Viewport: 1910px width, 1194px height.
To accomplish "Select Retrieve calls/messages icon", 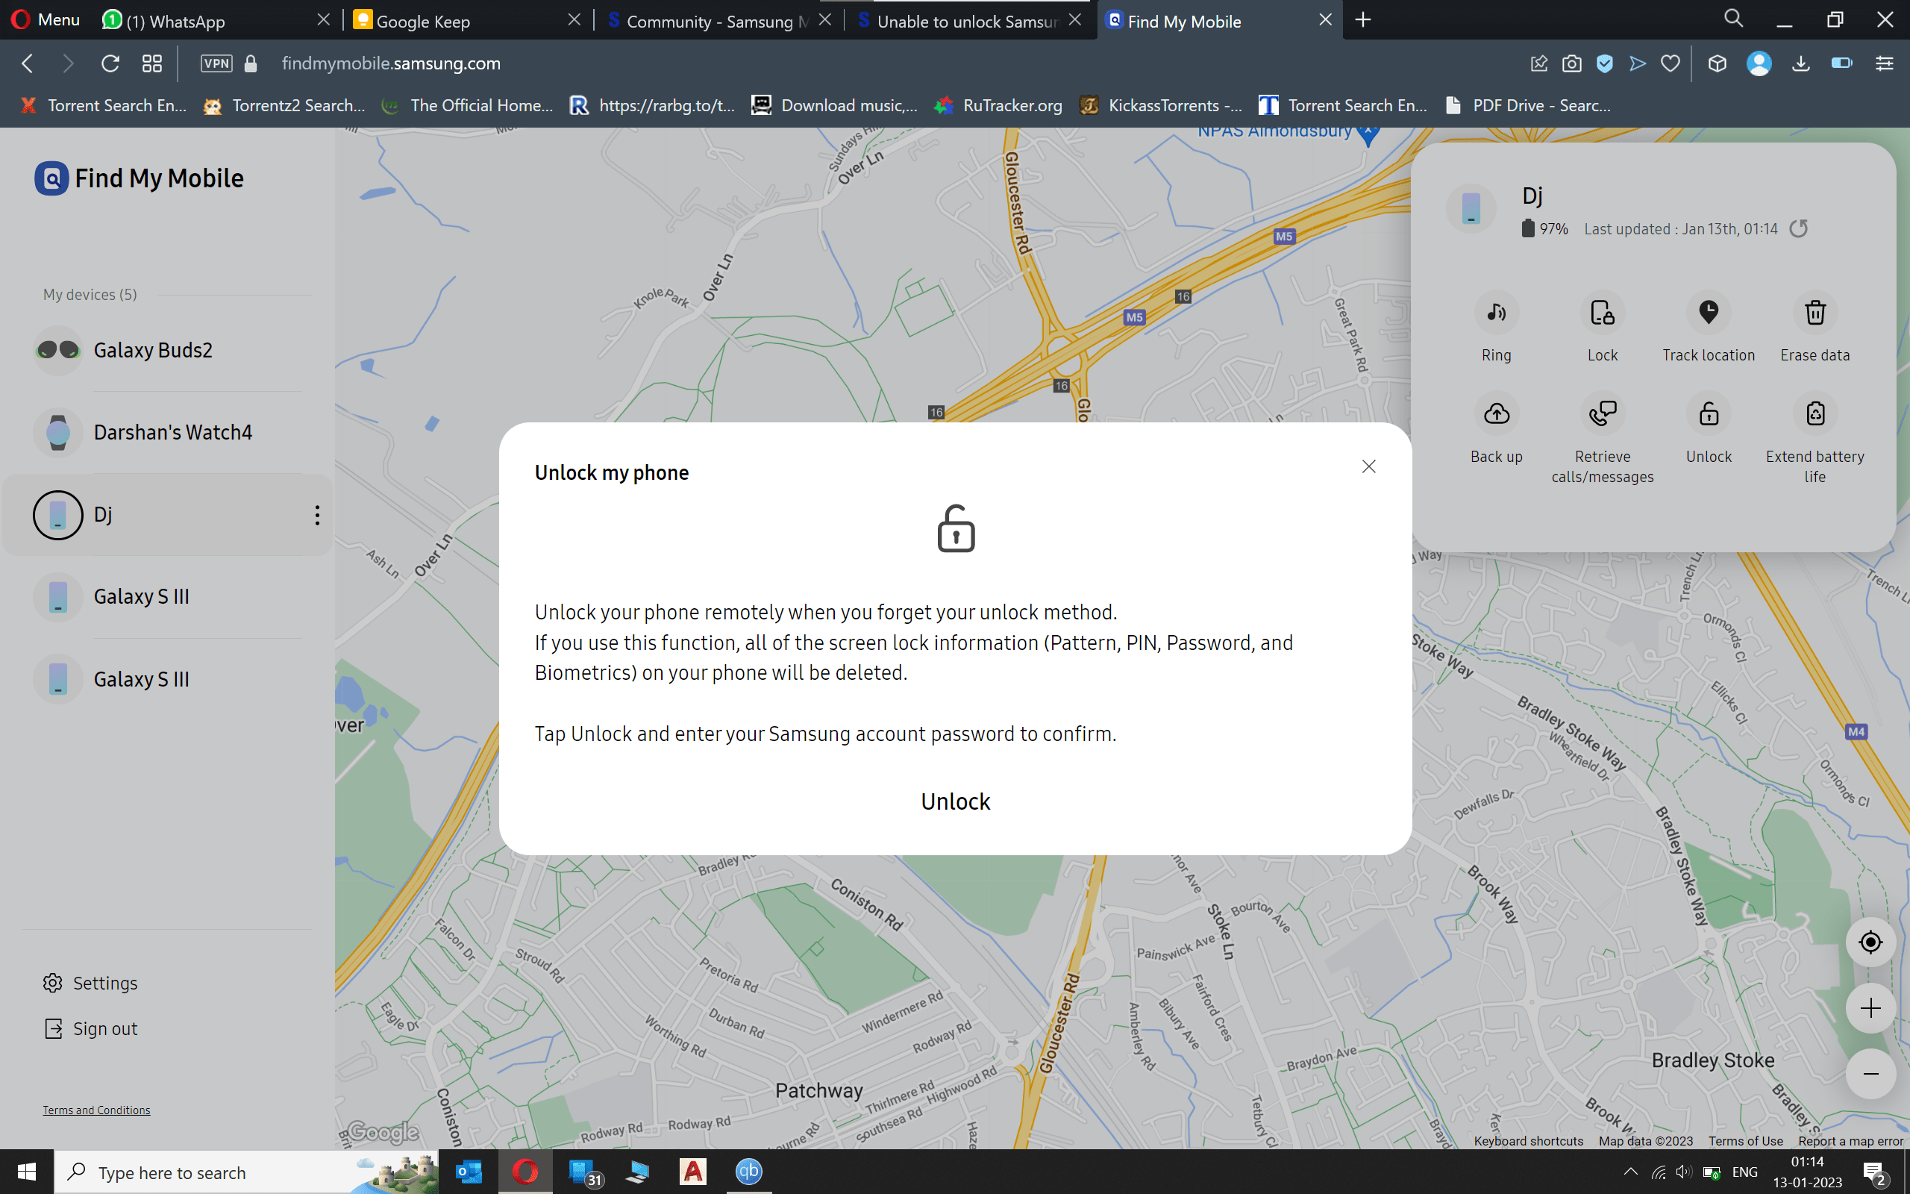I will pyautogui.click(x=1601, y=413).
